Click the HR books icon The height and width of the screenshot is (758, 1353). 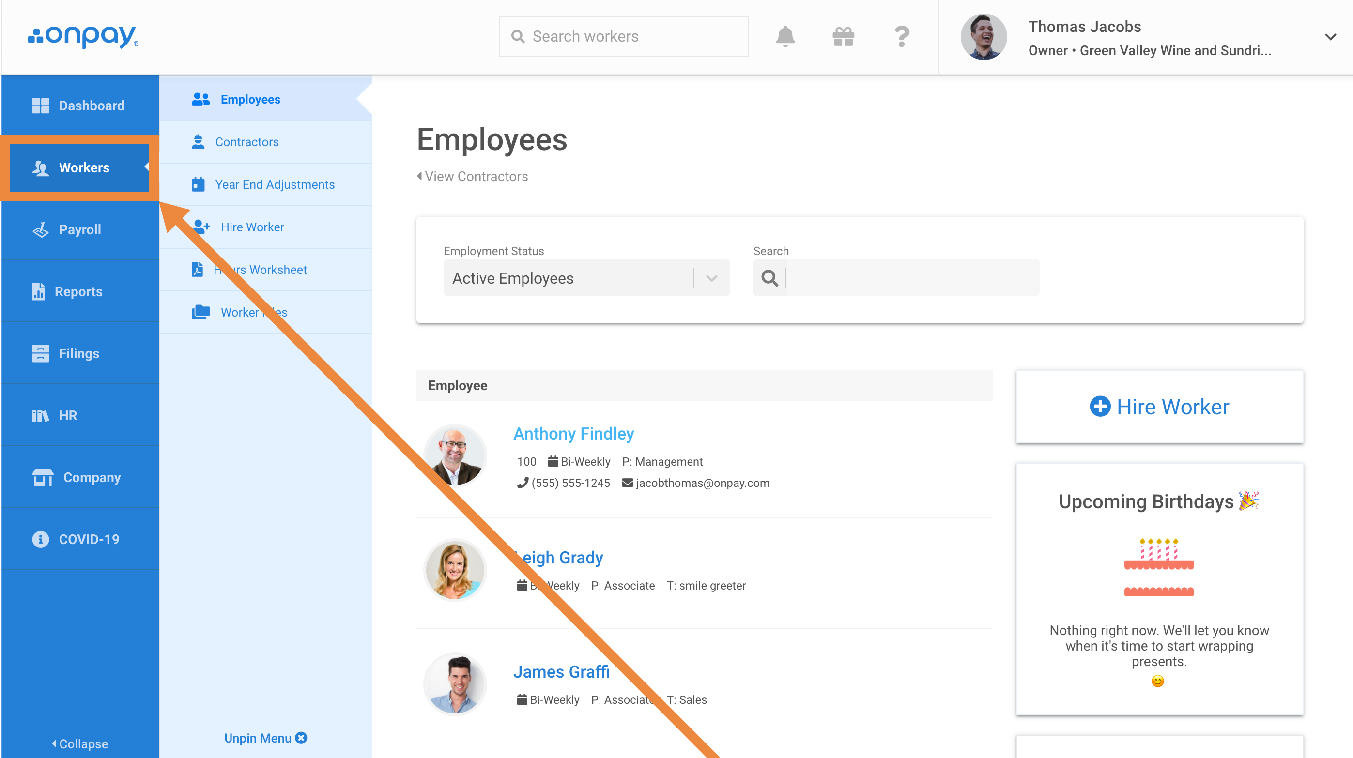(x=41, y=416)
